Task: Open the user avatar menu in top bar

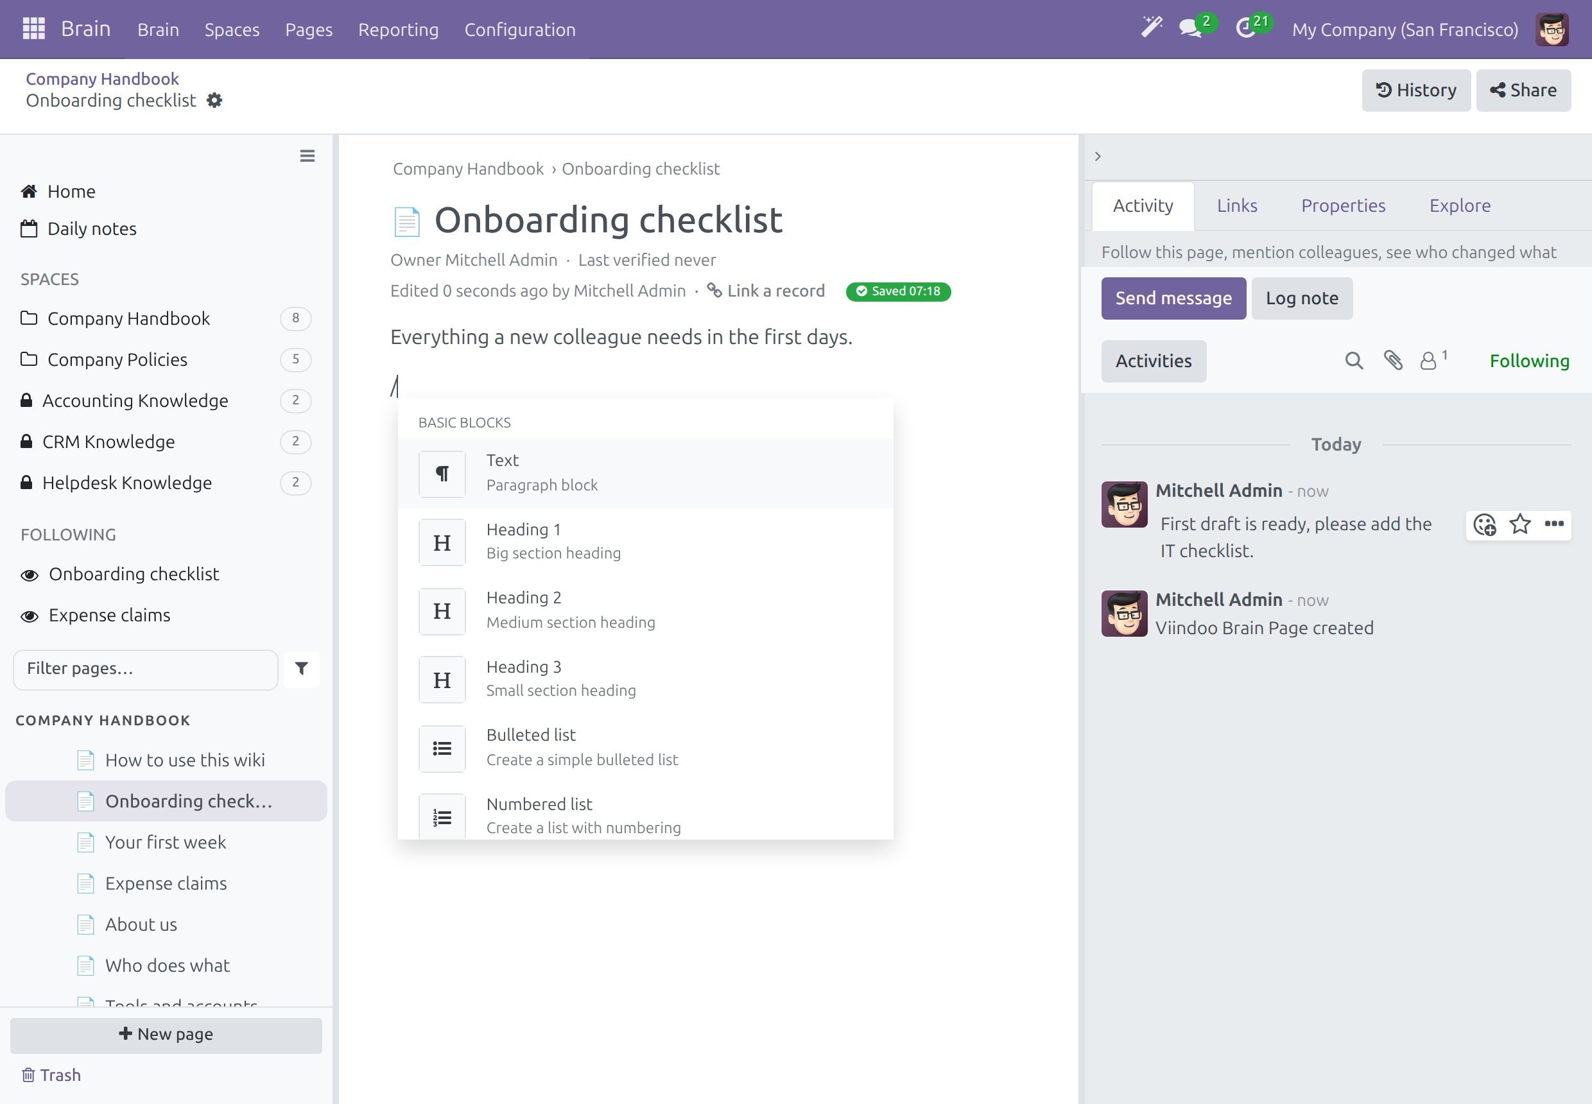Action: click(x=1552, y=29)
